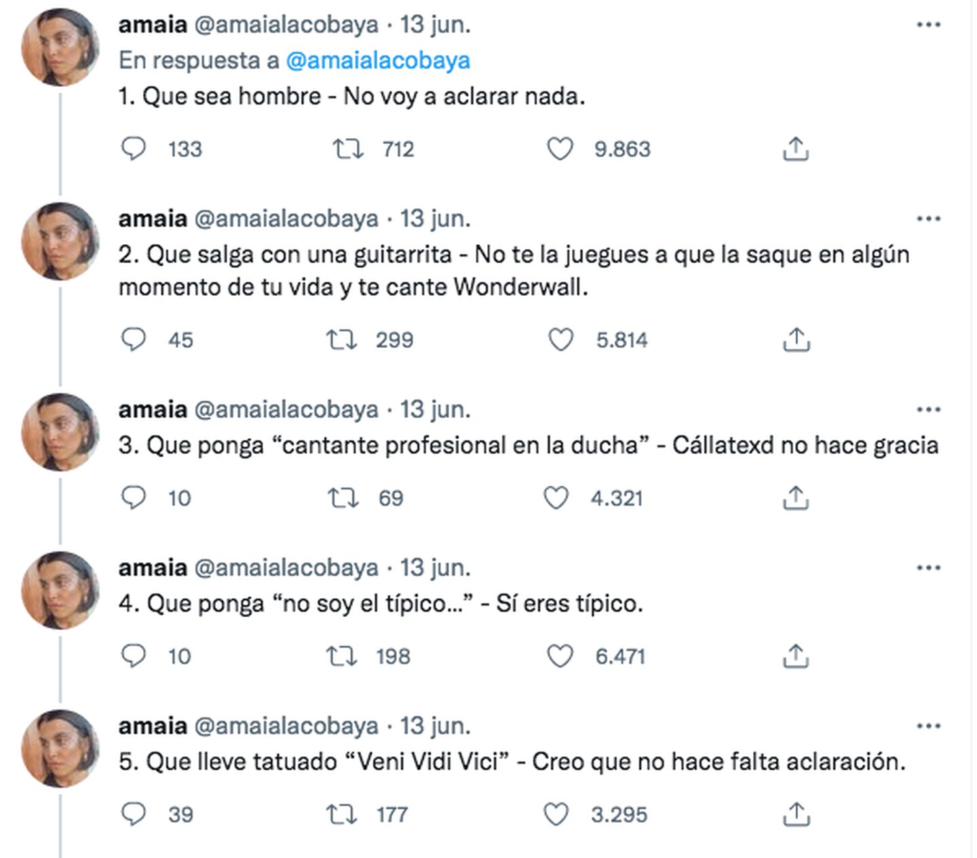This screenshot has width=977, height=858.
Task: Share the "Veni Vidi Vici" tweet
Action: (796, 814)
